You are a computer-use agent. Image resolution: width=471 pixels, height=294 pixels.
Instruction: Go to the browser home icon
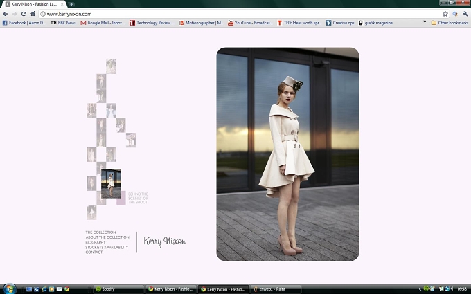point(33,14)
